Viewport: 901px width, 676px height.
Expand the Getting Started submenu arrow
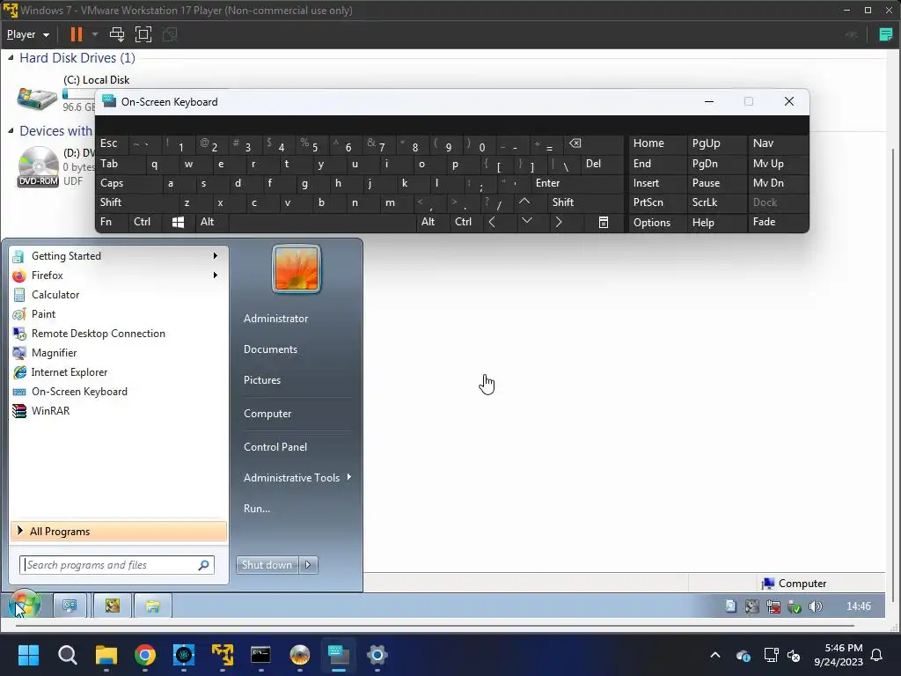(x=215, y=256)
